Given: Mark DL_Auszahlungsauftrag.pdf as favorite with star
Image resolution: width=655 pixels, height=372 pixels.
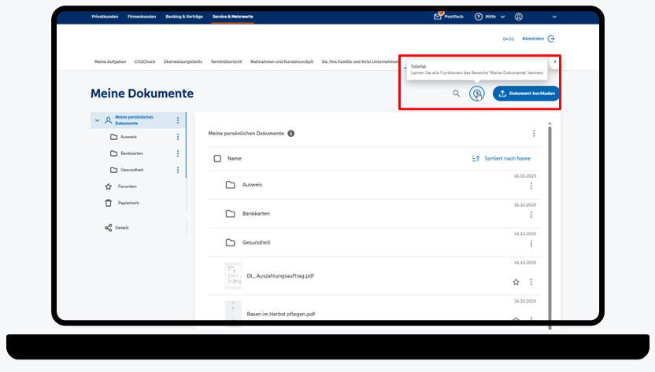Looking at the screenshot, I should click(516, 282).
